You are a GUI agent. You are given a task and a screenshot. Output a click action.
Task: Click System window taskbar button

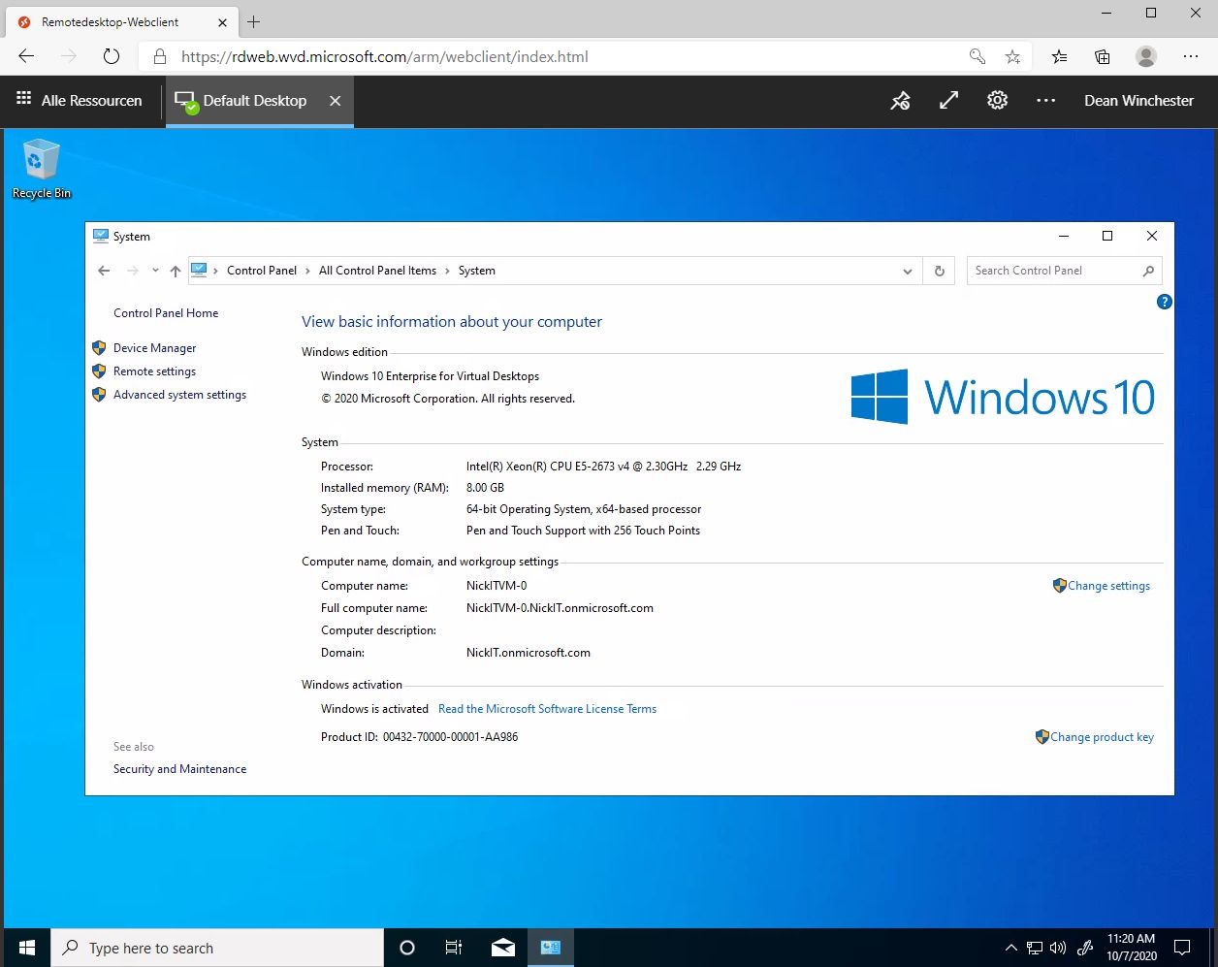[x=551, y=948]
